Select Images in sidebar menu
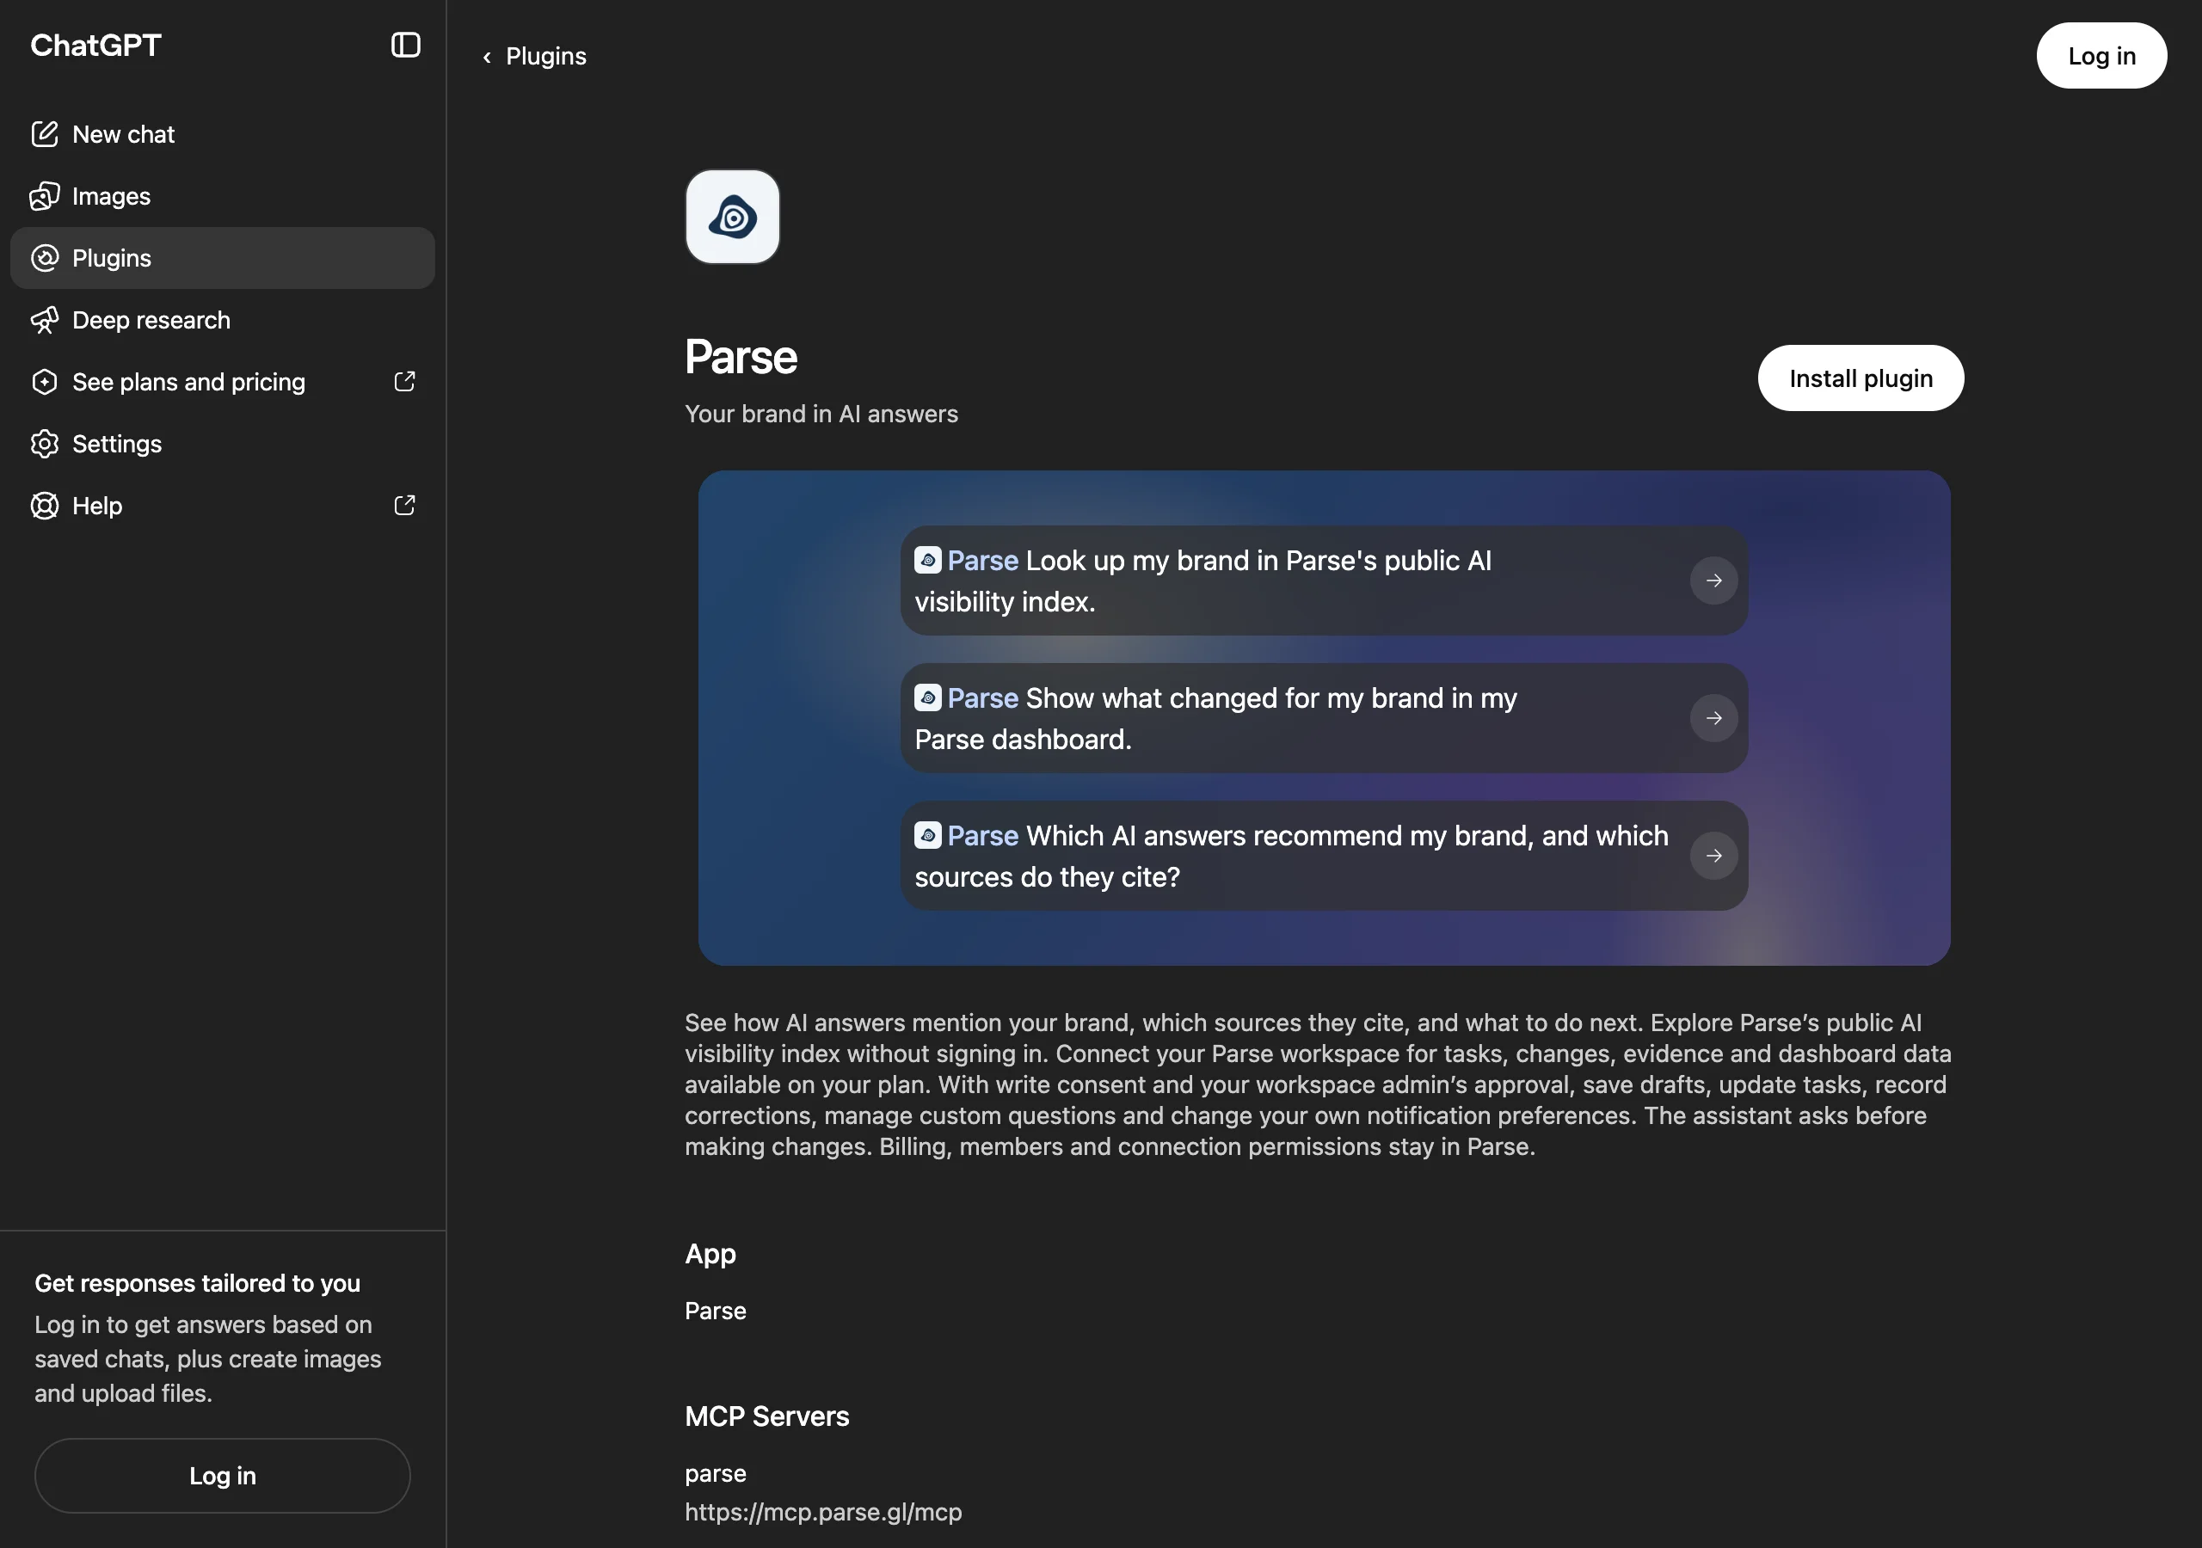 point(223,196)
